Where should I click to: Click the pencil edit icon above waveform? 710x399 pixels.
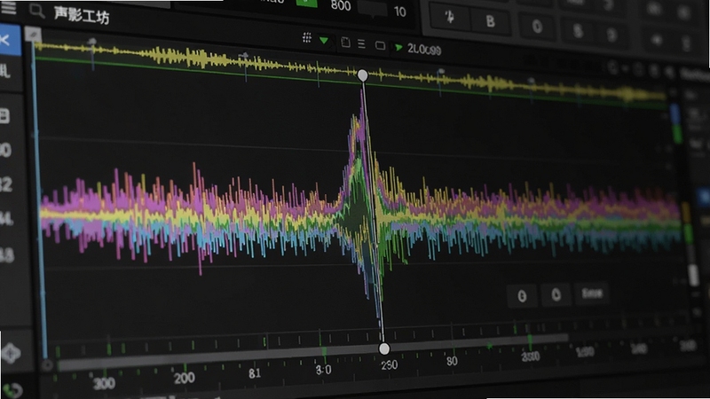tap(33, 35)
